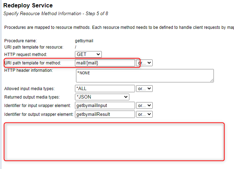The width and height of the screenshot is (234, 169).
Task: Click the input wrapper element field getbymailInput
Action: tap(105, 105)
